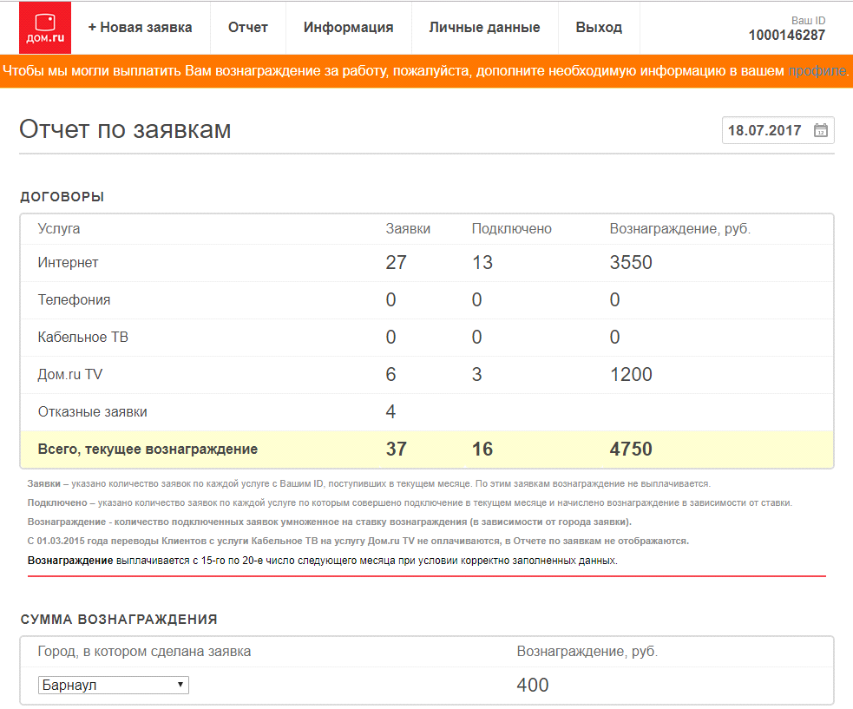Click the 'Кабельное ТВ' row label
This screenshot has height=709, width=853.
(82, 338)
